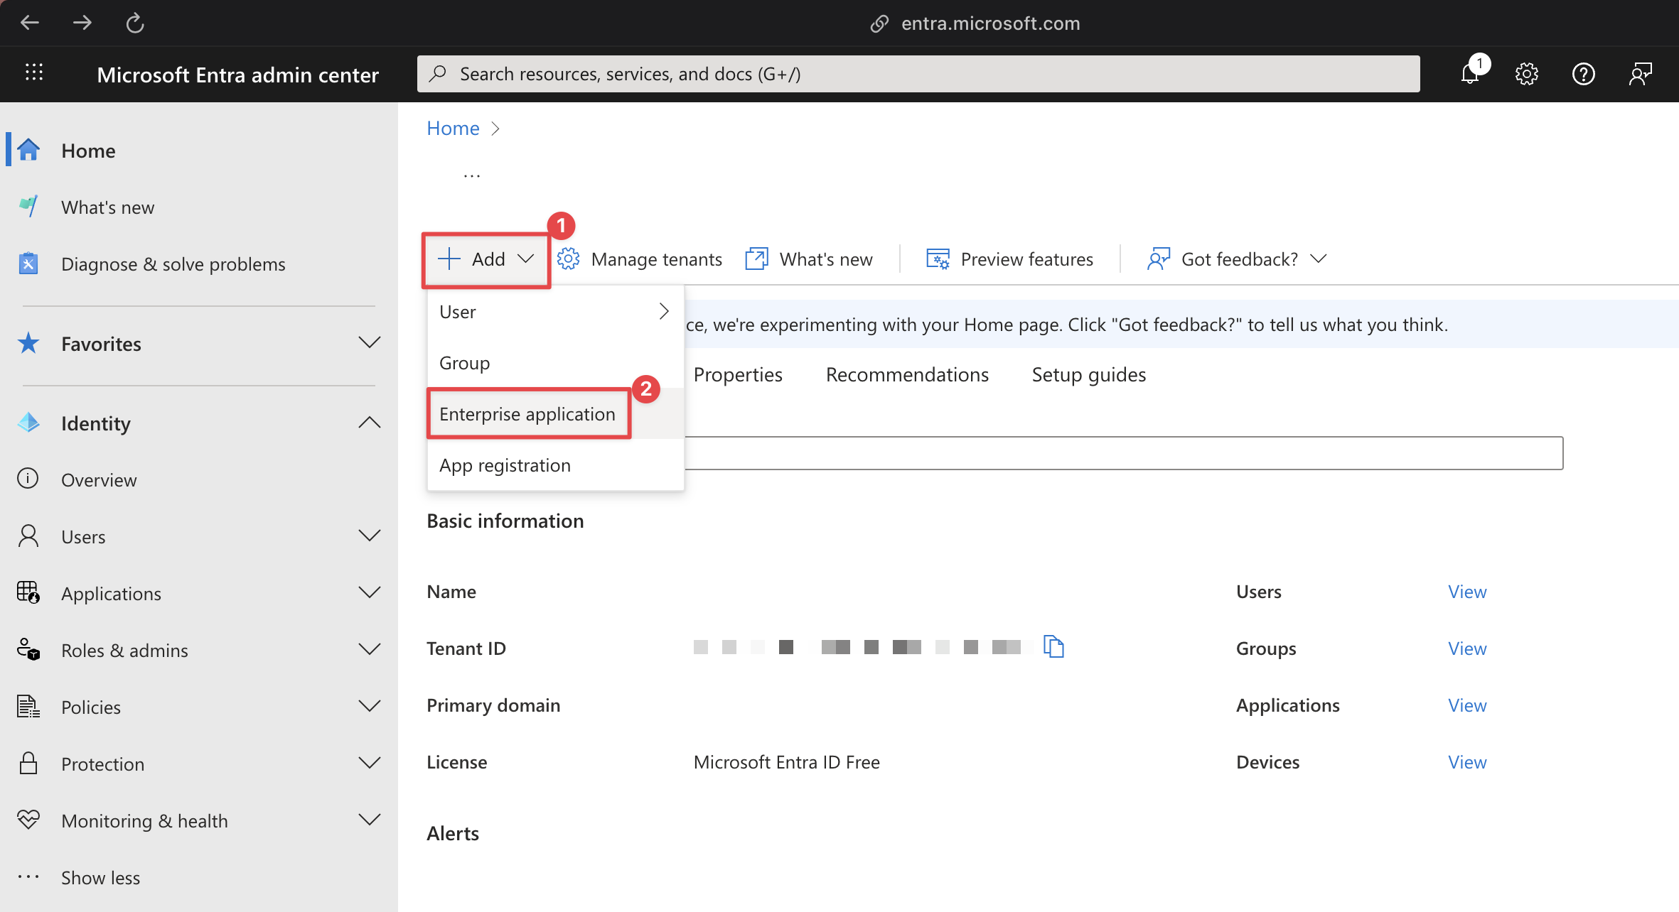Viewport: 1679px width, 912px height.
Task: Open the Got feedback? dropdown
Action: (1237, 259)
